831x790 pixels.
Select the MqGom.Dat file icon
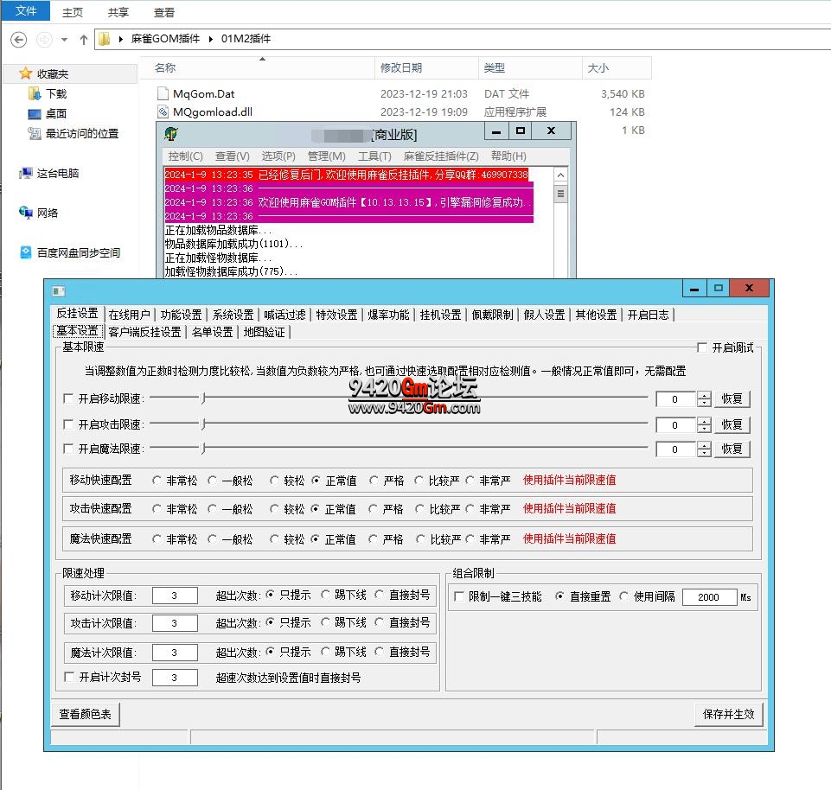163,94
